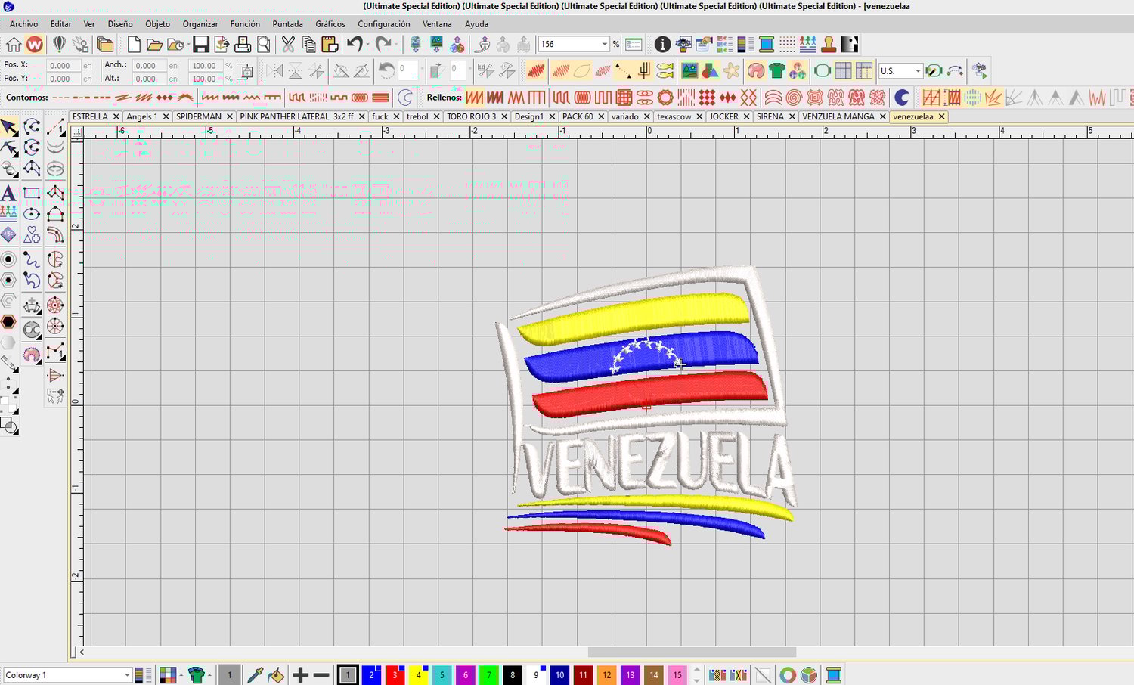The width and height of the screenshot is (1134, 685).
Task: Click the Paste clipboard icon
Action: (330, 45)
